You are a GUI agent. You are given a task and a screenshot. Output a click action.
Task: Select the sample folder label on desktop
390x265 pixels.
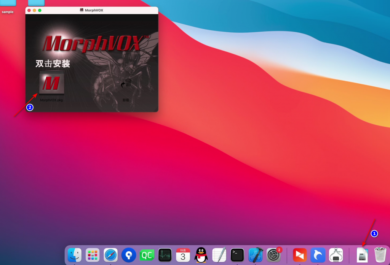click(x=8, y=12)
